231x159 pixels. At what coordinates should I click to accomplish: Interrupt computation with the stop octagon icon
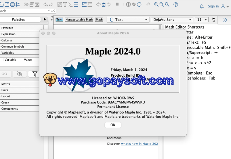coord(128,5)
